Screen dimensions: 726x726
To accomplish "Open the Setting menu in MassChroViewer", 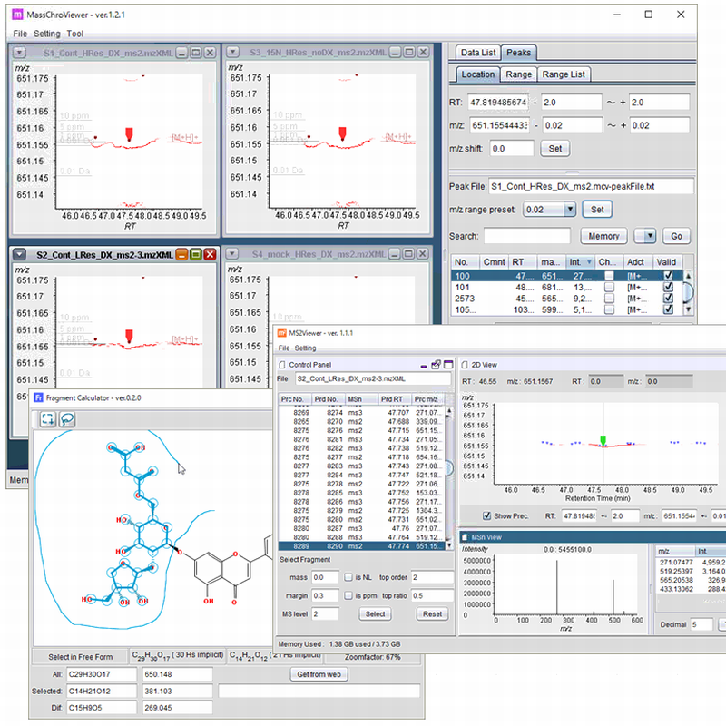I will tap(47, 34).
